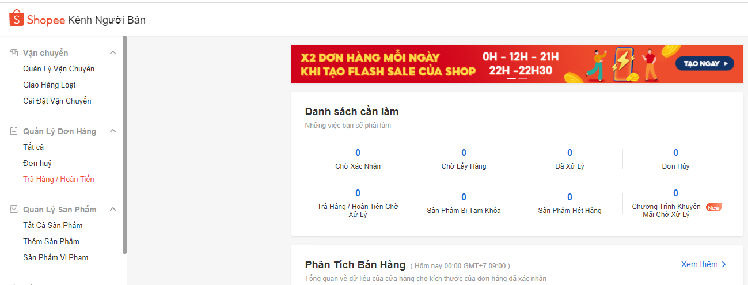748x285 pixels.
Task: Collapse the Quản Lý Sản Phẩm section
Action: [113, 210]
